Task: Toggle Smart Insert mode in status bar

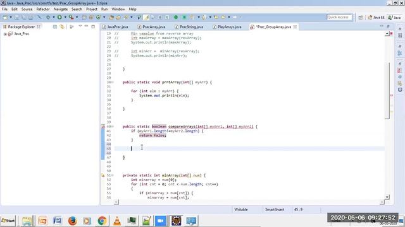Action: (x=274, y=209)
